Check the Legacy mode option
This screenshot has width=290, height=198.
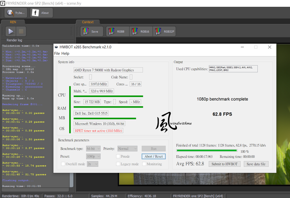[x=118, y=164]
